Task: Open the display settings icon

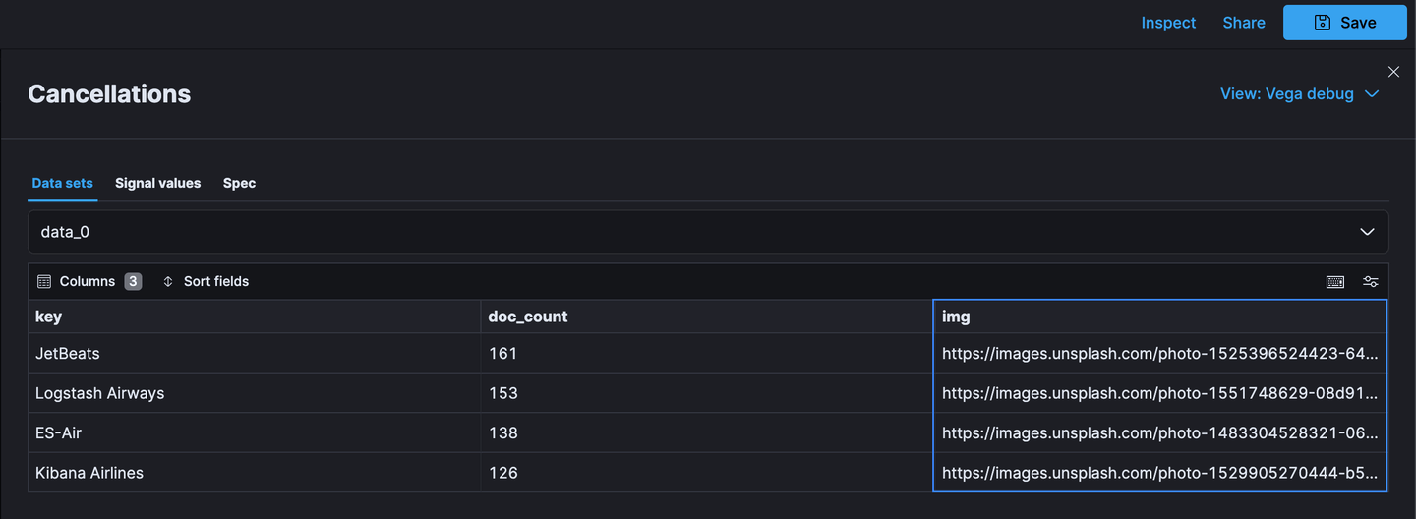Action: point(1370,282)
